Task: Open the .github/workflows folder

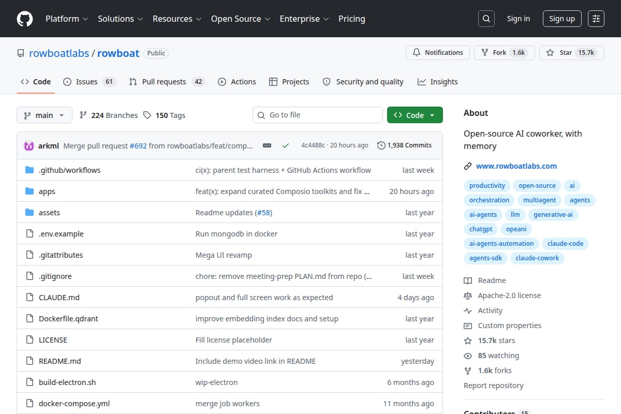Action: point(69,170)
